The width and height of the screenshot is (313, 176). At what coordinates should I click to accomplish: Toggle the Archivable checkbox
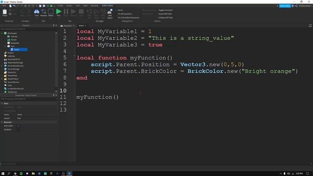[x=19, y=126]
